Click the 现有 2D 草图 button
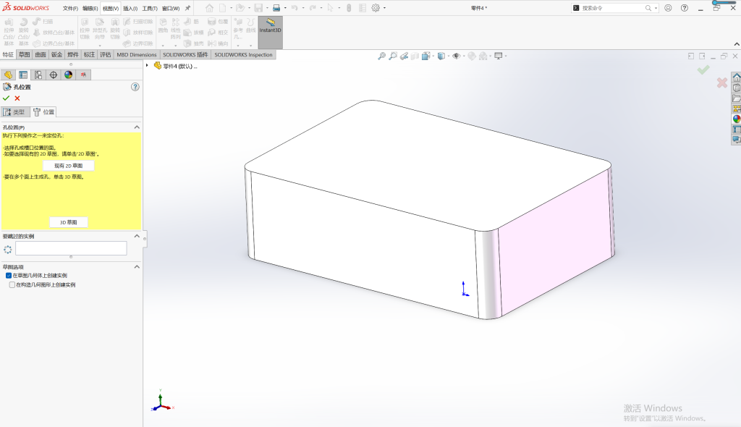The height and width of the screenshot is (427, 741). click(69, 166)
